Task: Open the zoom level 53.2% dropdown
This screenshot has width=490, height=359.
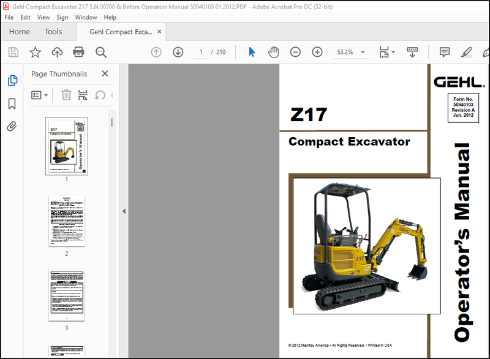Action: tap(363, 52)
